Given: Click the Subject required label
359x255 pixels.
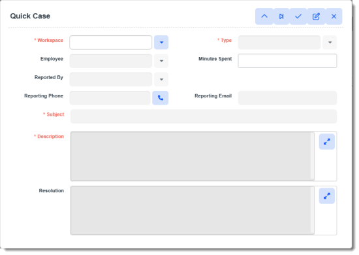Looking at the screenshot, I should [54, 114].
